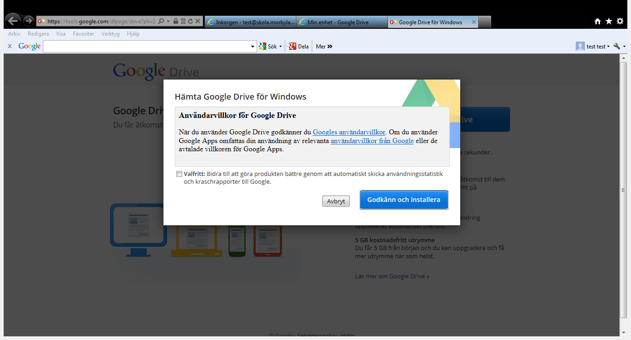Expand the wrench settings dropdown arrow
Image resolution: width=631 pixels, height=340 pixels.
coord(624,47)
